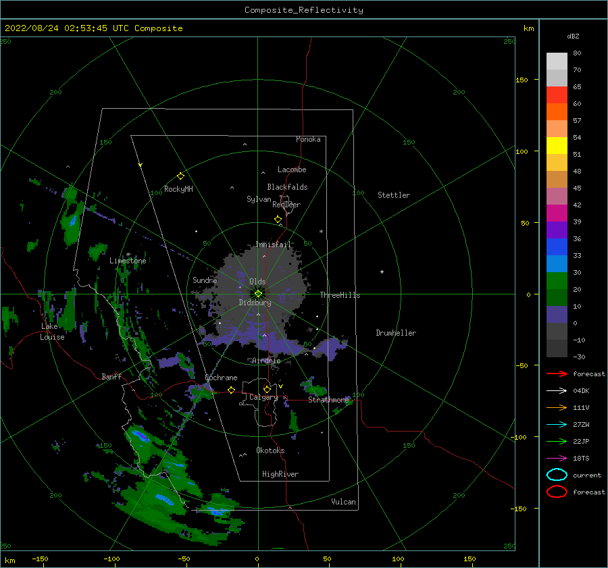Viewport: 608px width, 568px height.
Task: Click the Drumheller label
Action: pos(396,333)
